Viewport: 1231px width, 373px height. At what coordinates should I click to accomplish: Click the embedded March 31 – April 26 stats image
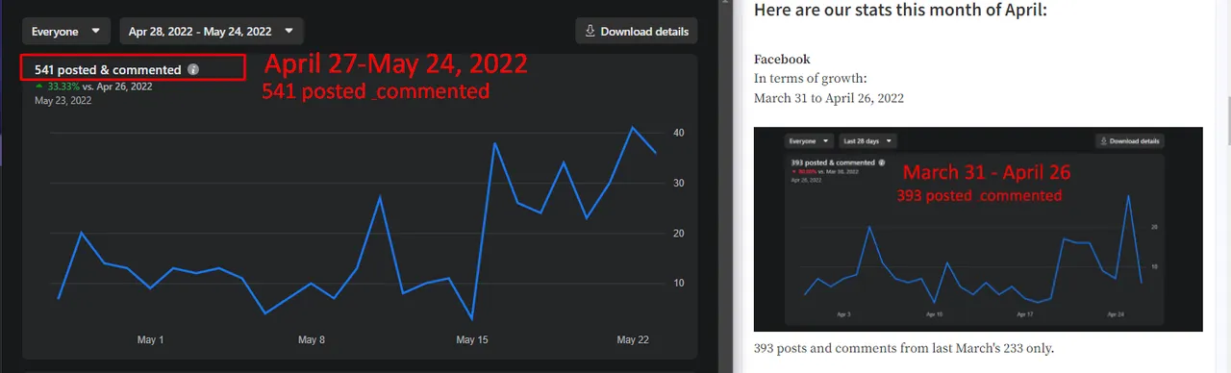(x=978, y=229)
